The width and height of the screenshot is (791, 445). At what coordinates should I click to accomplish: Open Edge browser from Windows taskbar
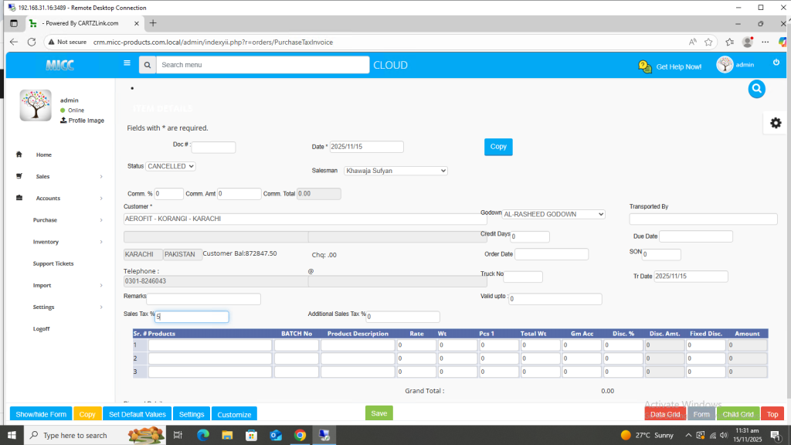coord(203,436)
